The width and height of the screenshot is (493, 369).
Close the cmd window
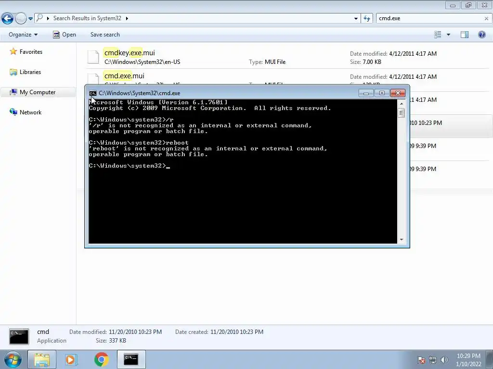click(x=398, y=93)
